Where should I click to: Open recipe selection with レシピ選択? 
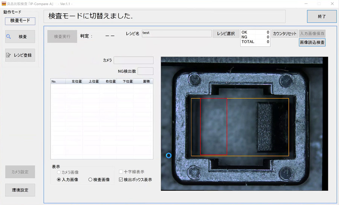[x=226, y=34]
